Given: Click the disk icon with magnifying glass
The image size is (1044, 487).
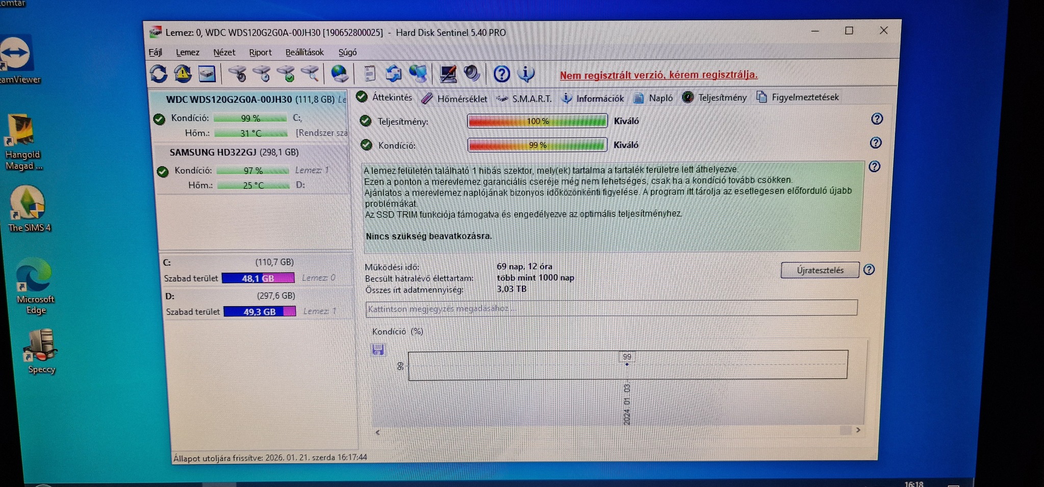Looking at the screenshot, I should coord(310,74).
